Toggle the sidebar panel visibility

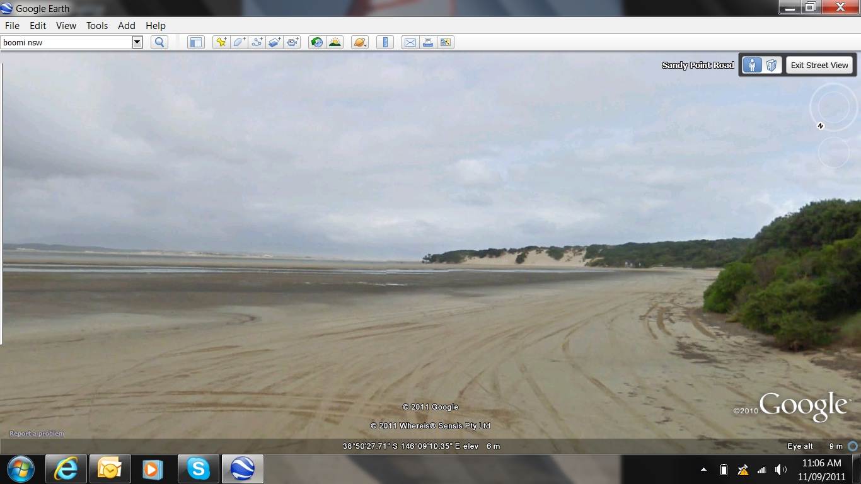(196, 42)
